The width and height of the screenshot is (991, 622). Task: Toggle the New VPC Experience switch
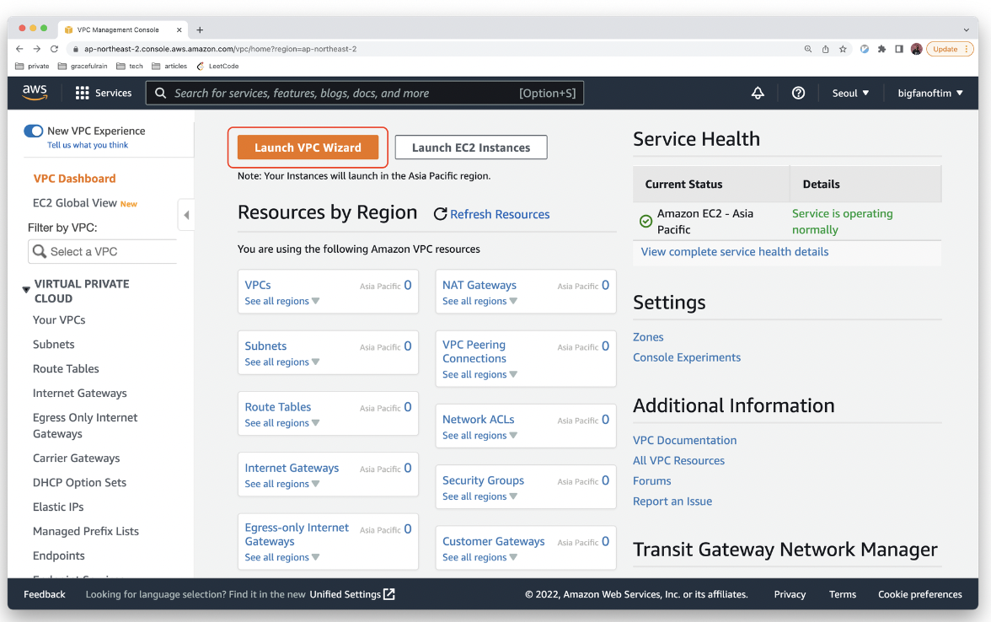point(34,131)
